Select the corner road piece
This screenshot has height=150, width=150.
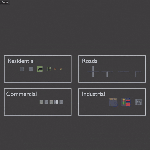click(138, 74)
